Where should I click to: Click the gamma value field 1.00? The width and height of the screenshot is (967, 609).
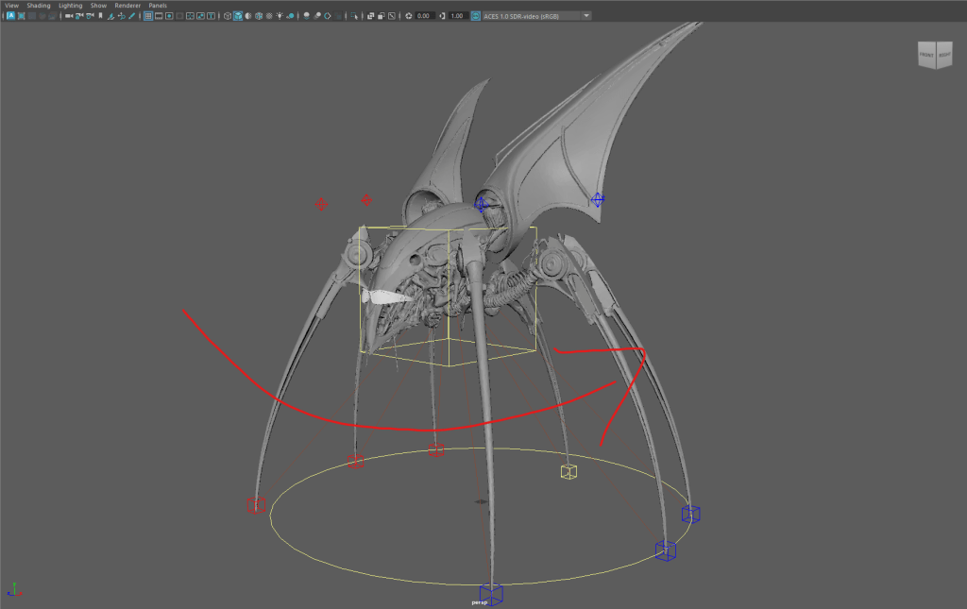tap(457, 16)
